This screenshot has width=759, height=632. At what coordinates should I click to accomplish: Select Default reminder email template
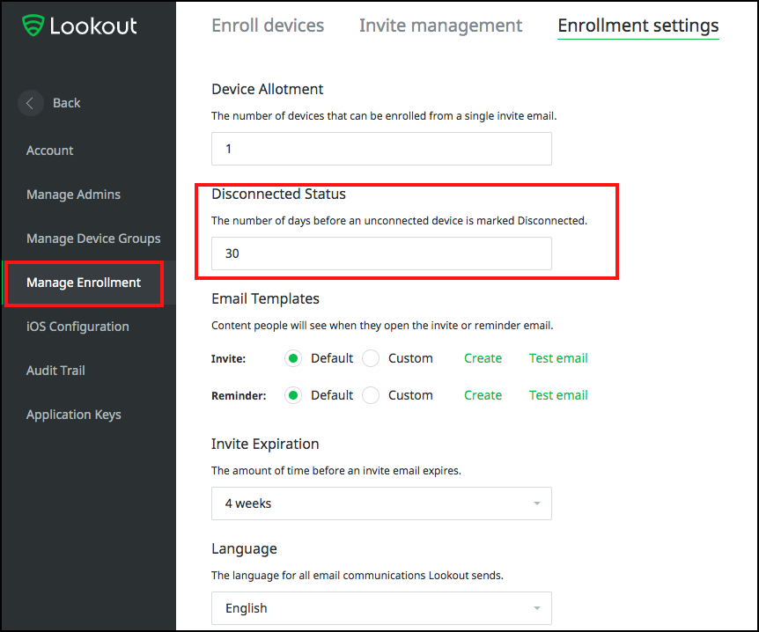click(294, 395)
